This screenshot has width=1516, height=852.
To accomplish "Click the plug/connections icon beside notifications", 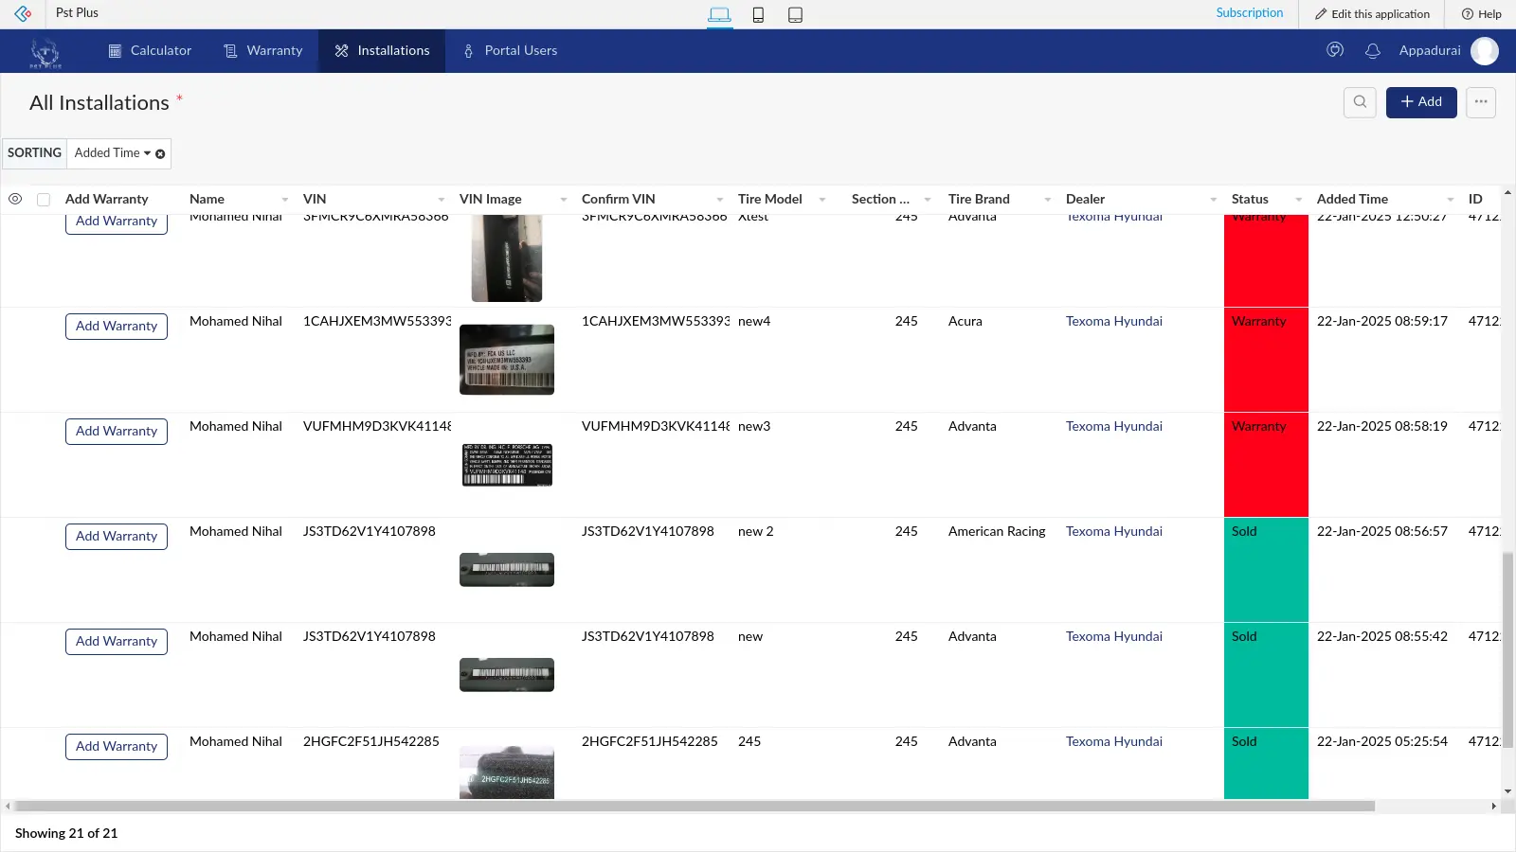I will [1335, 50].
